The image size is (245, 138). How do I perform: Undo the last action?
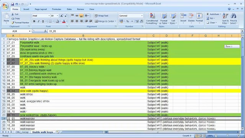coord(17,4)
